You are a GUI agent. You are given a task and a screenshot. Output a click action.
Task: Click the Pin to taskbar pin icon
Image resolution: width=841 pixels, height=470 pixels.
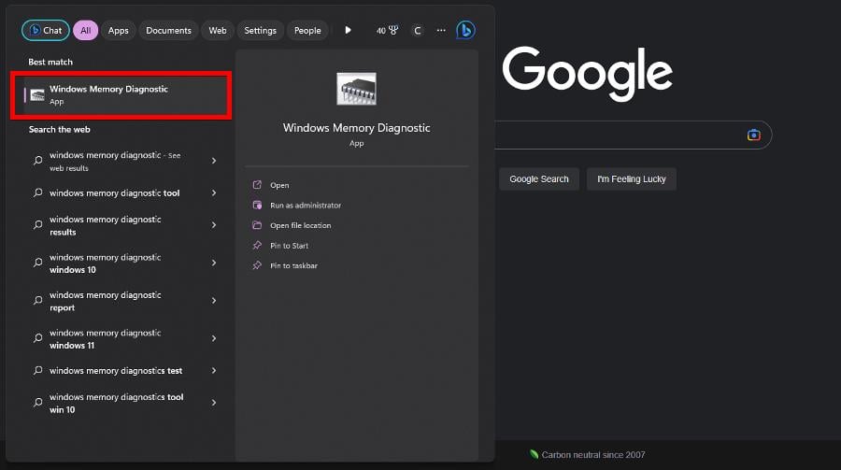(258, 265)
